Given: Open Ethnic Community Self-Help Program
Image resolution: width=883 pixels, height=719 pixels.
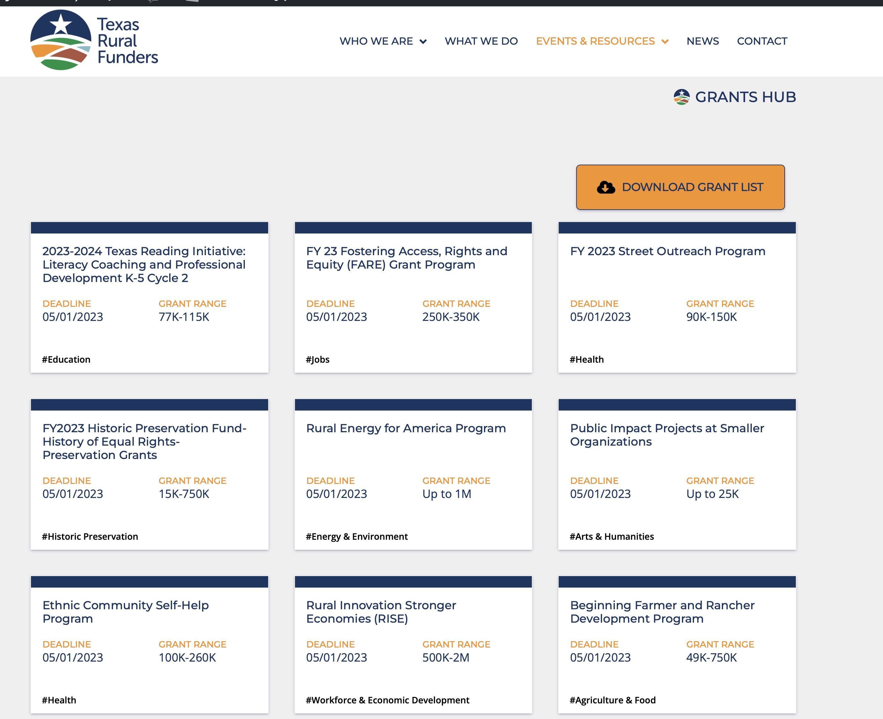Looking at the screenshot, I should 125,611.
